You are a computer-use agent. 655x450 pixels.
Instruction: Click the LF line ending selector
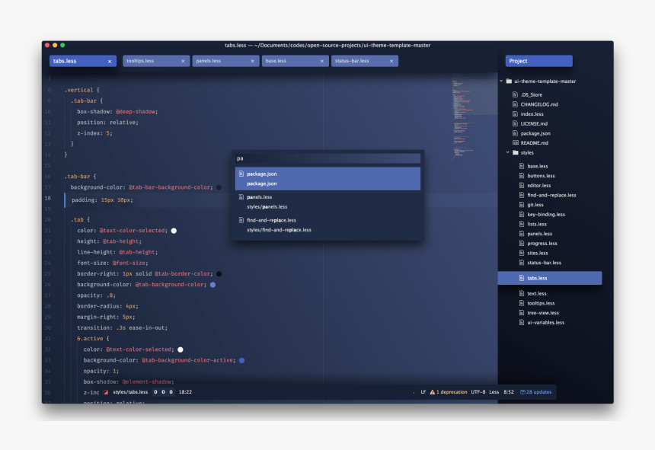click(x=423, y=392)
